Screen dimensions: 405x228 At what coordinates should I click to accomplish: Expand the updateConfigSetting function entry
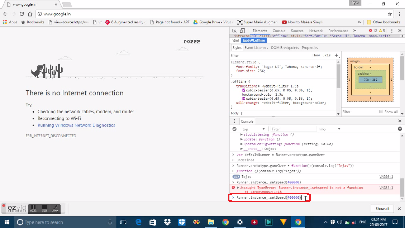pyautogui.click(x=241, y=144)
